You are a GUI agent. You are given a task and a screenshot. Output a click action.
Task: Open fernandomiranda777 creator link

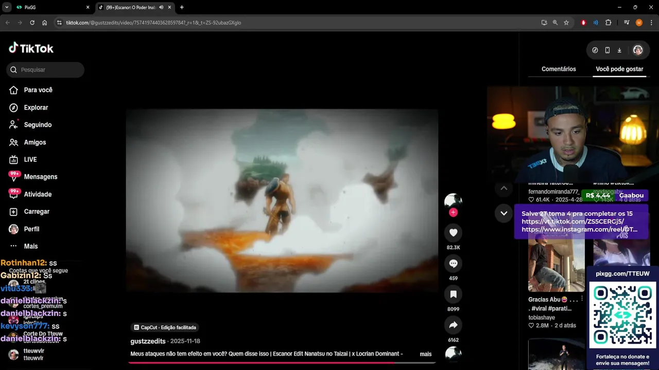pos(553,192)
